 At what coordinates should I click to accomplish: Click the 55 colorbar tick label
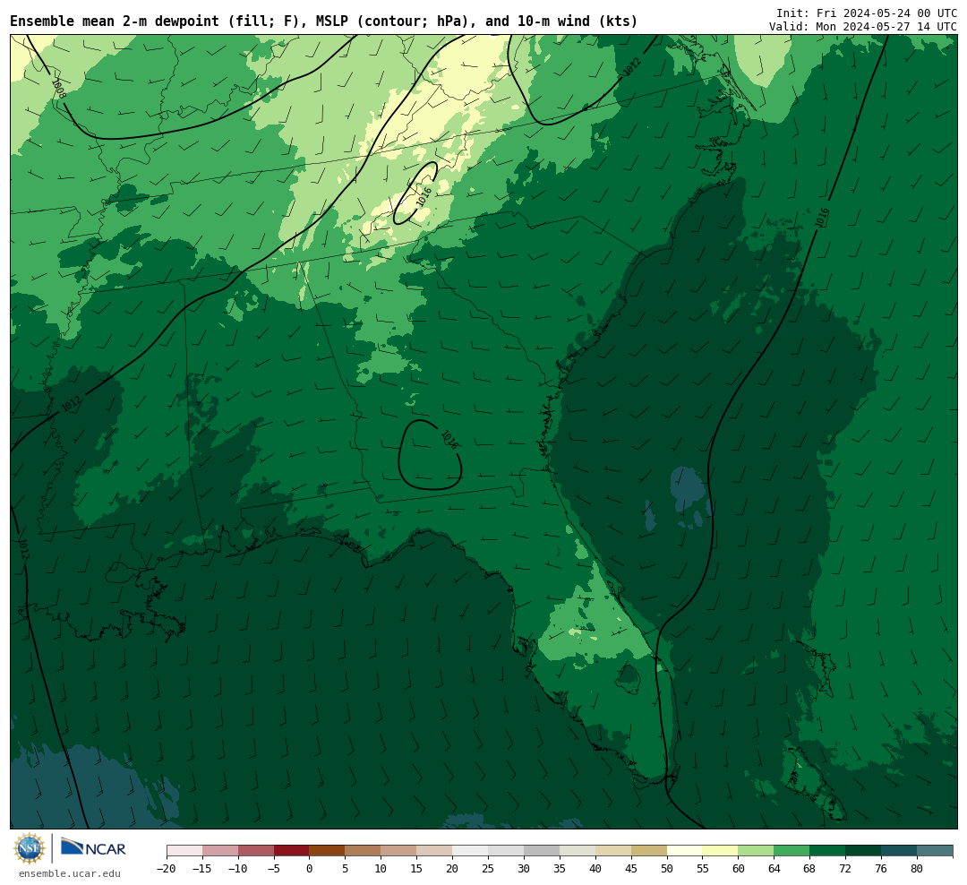(703, 869)
